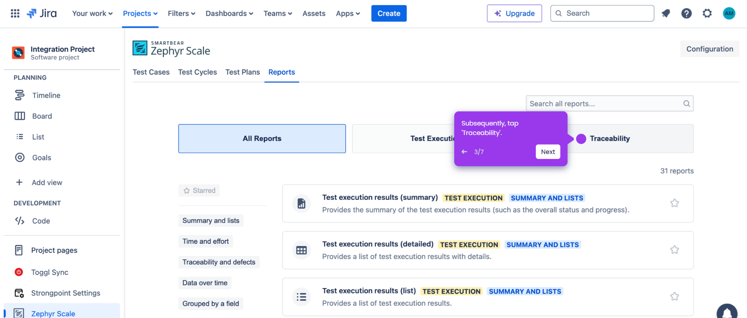Open Assets in the top navigation
747x318 pixels.
pos(314,14)
